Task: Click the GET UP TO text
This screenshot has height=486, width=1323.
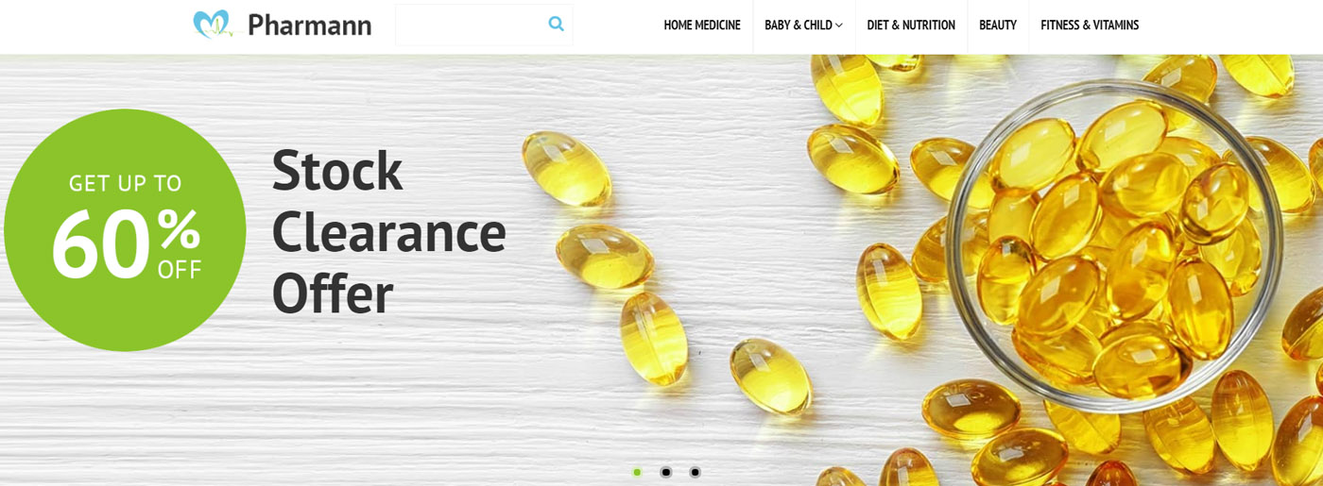Action: [x=125, y=183]
